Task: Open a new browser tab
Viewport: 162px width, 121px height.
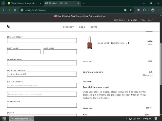Action: click(x=84, y=3)
